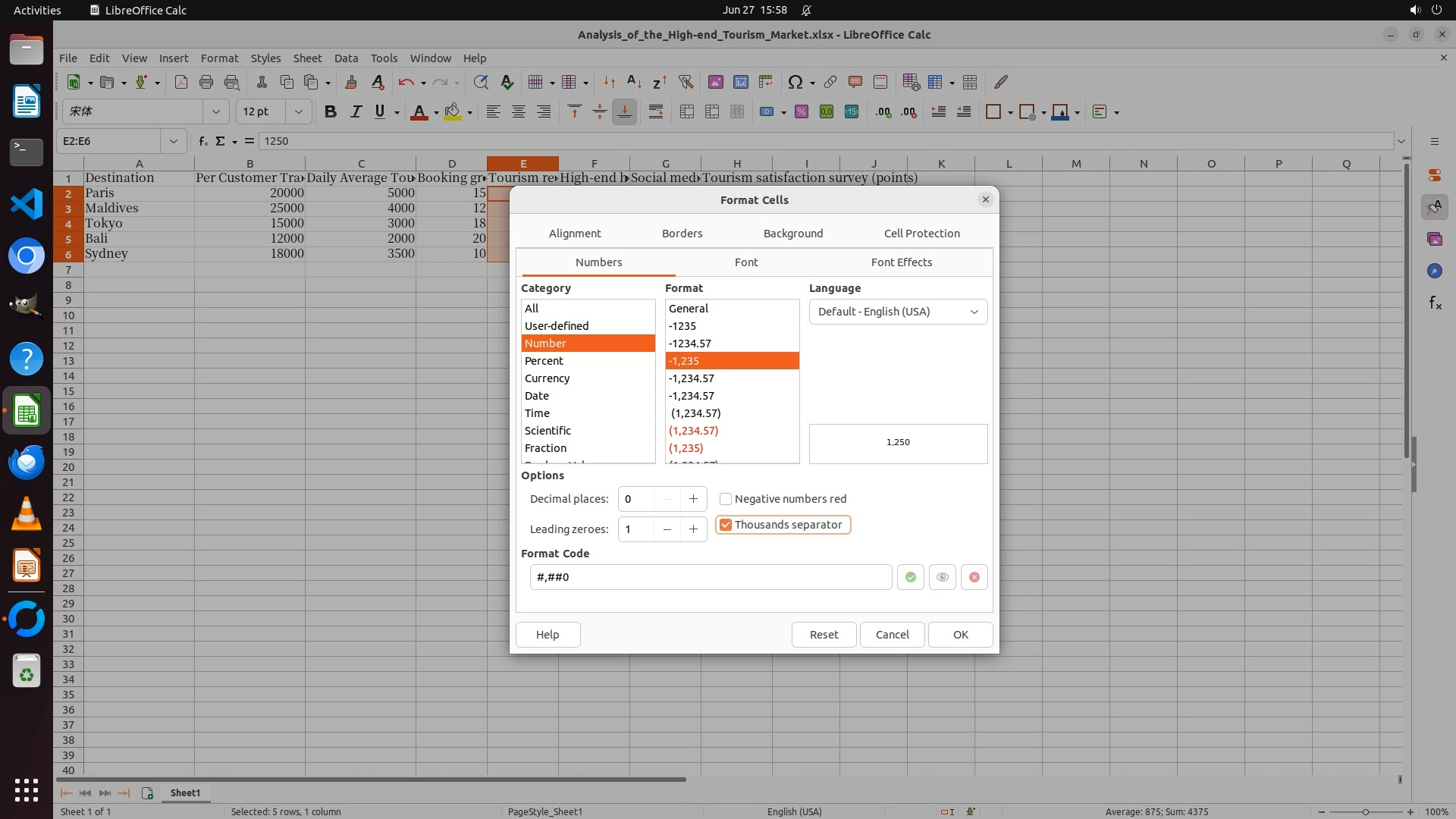Click the Reset button
Screen dimensions: 1456x819
(x=824, y=635)
